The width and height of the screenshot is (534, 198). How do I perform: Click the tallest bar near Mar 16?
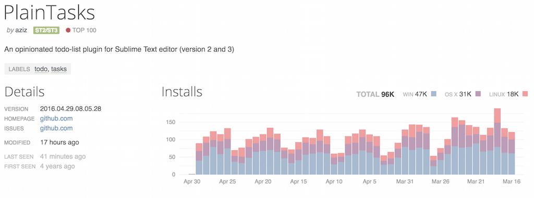click(497, 141)
